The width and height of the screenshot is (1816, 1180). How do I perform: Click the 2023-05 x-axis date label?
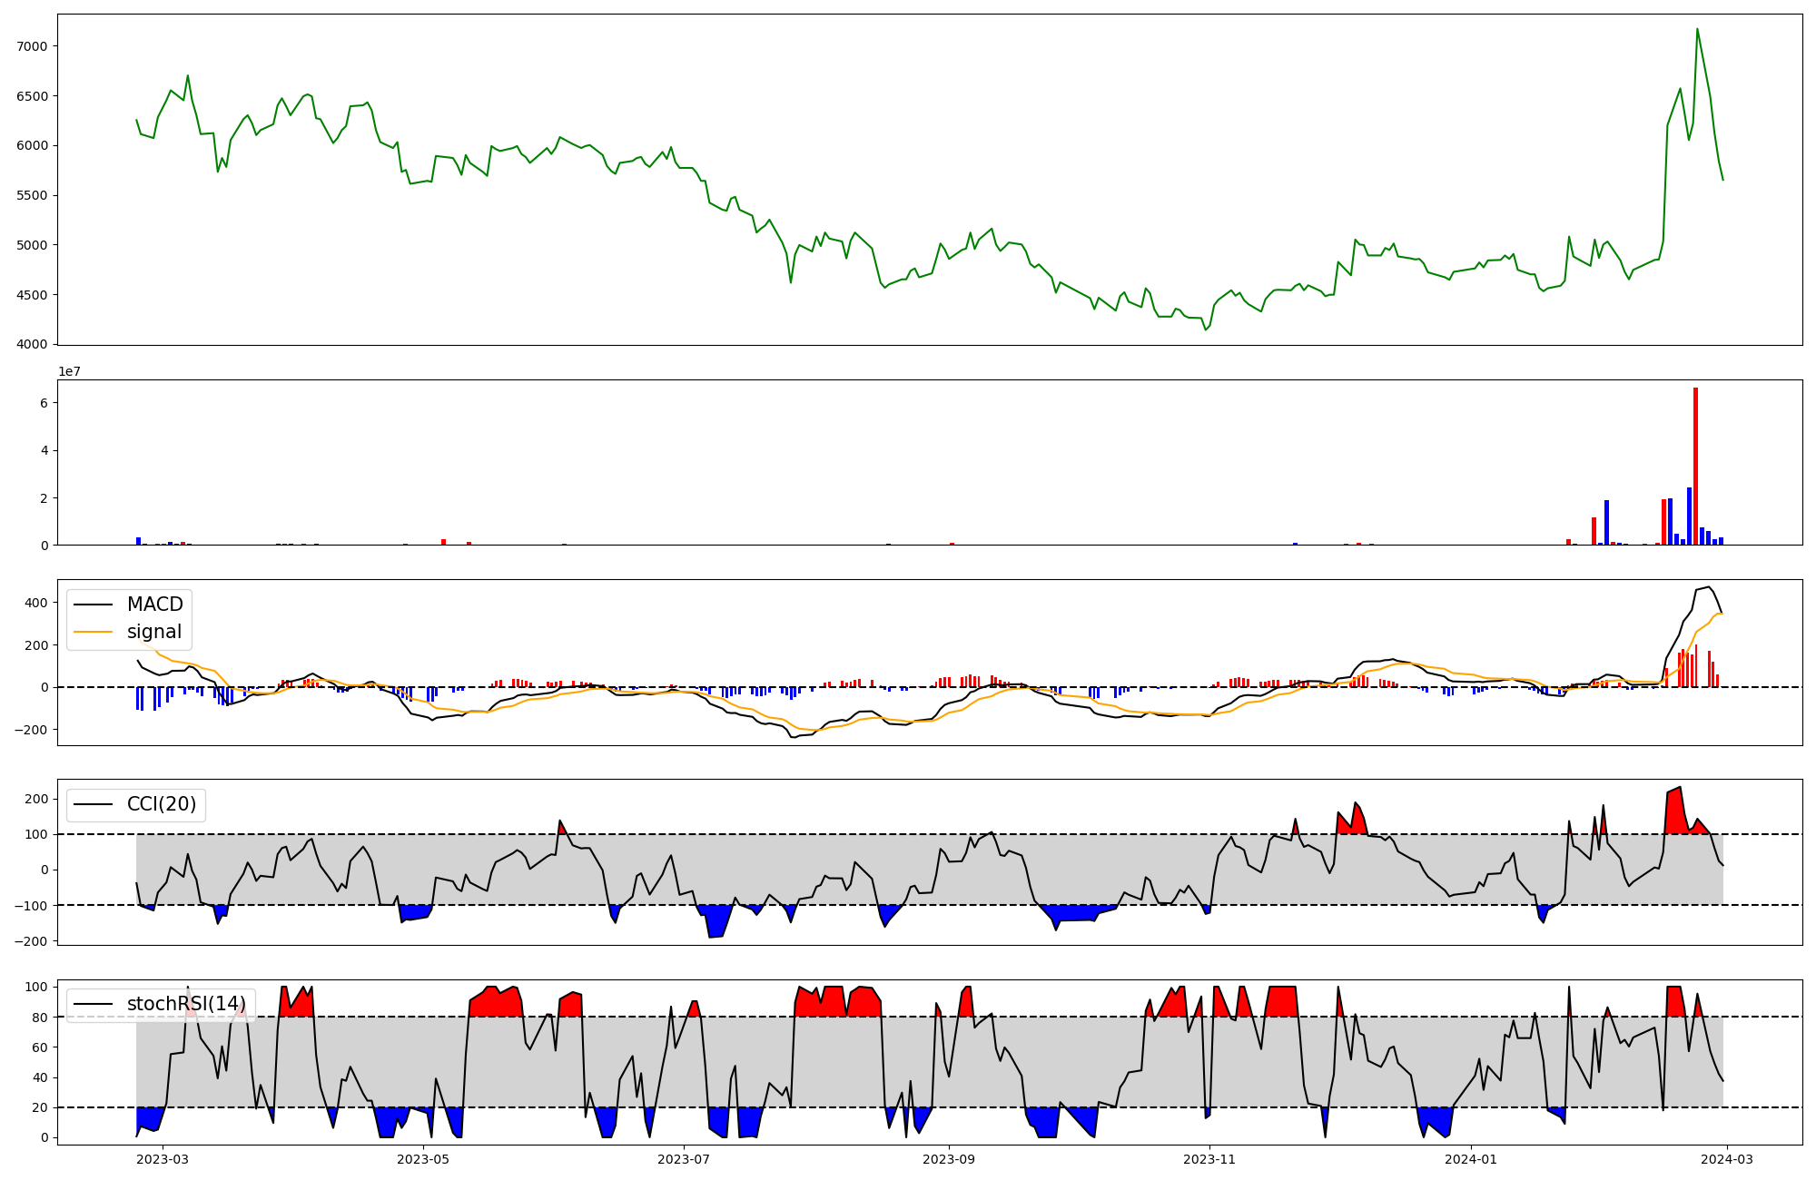[x=423, y=1159]
